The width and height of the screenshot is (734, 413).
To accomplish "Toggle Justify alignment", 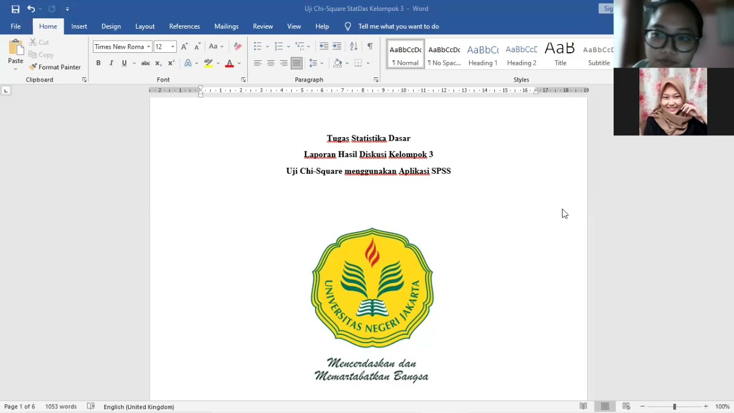I will coord(296,63).
